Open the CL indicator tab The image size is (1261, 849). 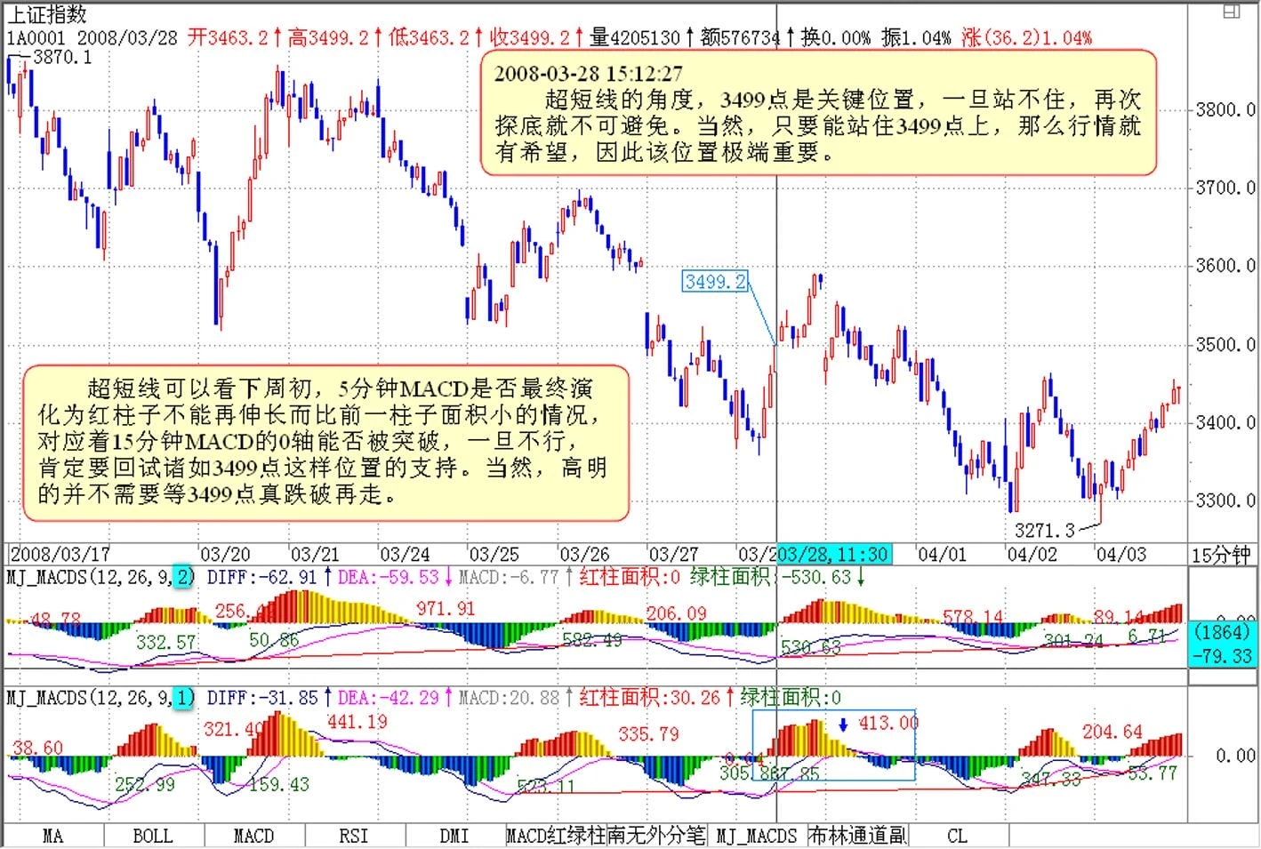(x=957, y=836)
